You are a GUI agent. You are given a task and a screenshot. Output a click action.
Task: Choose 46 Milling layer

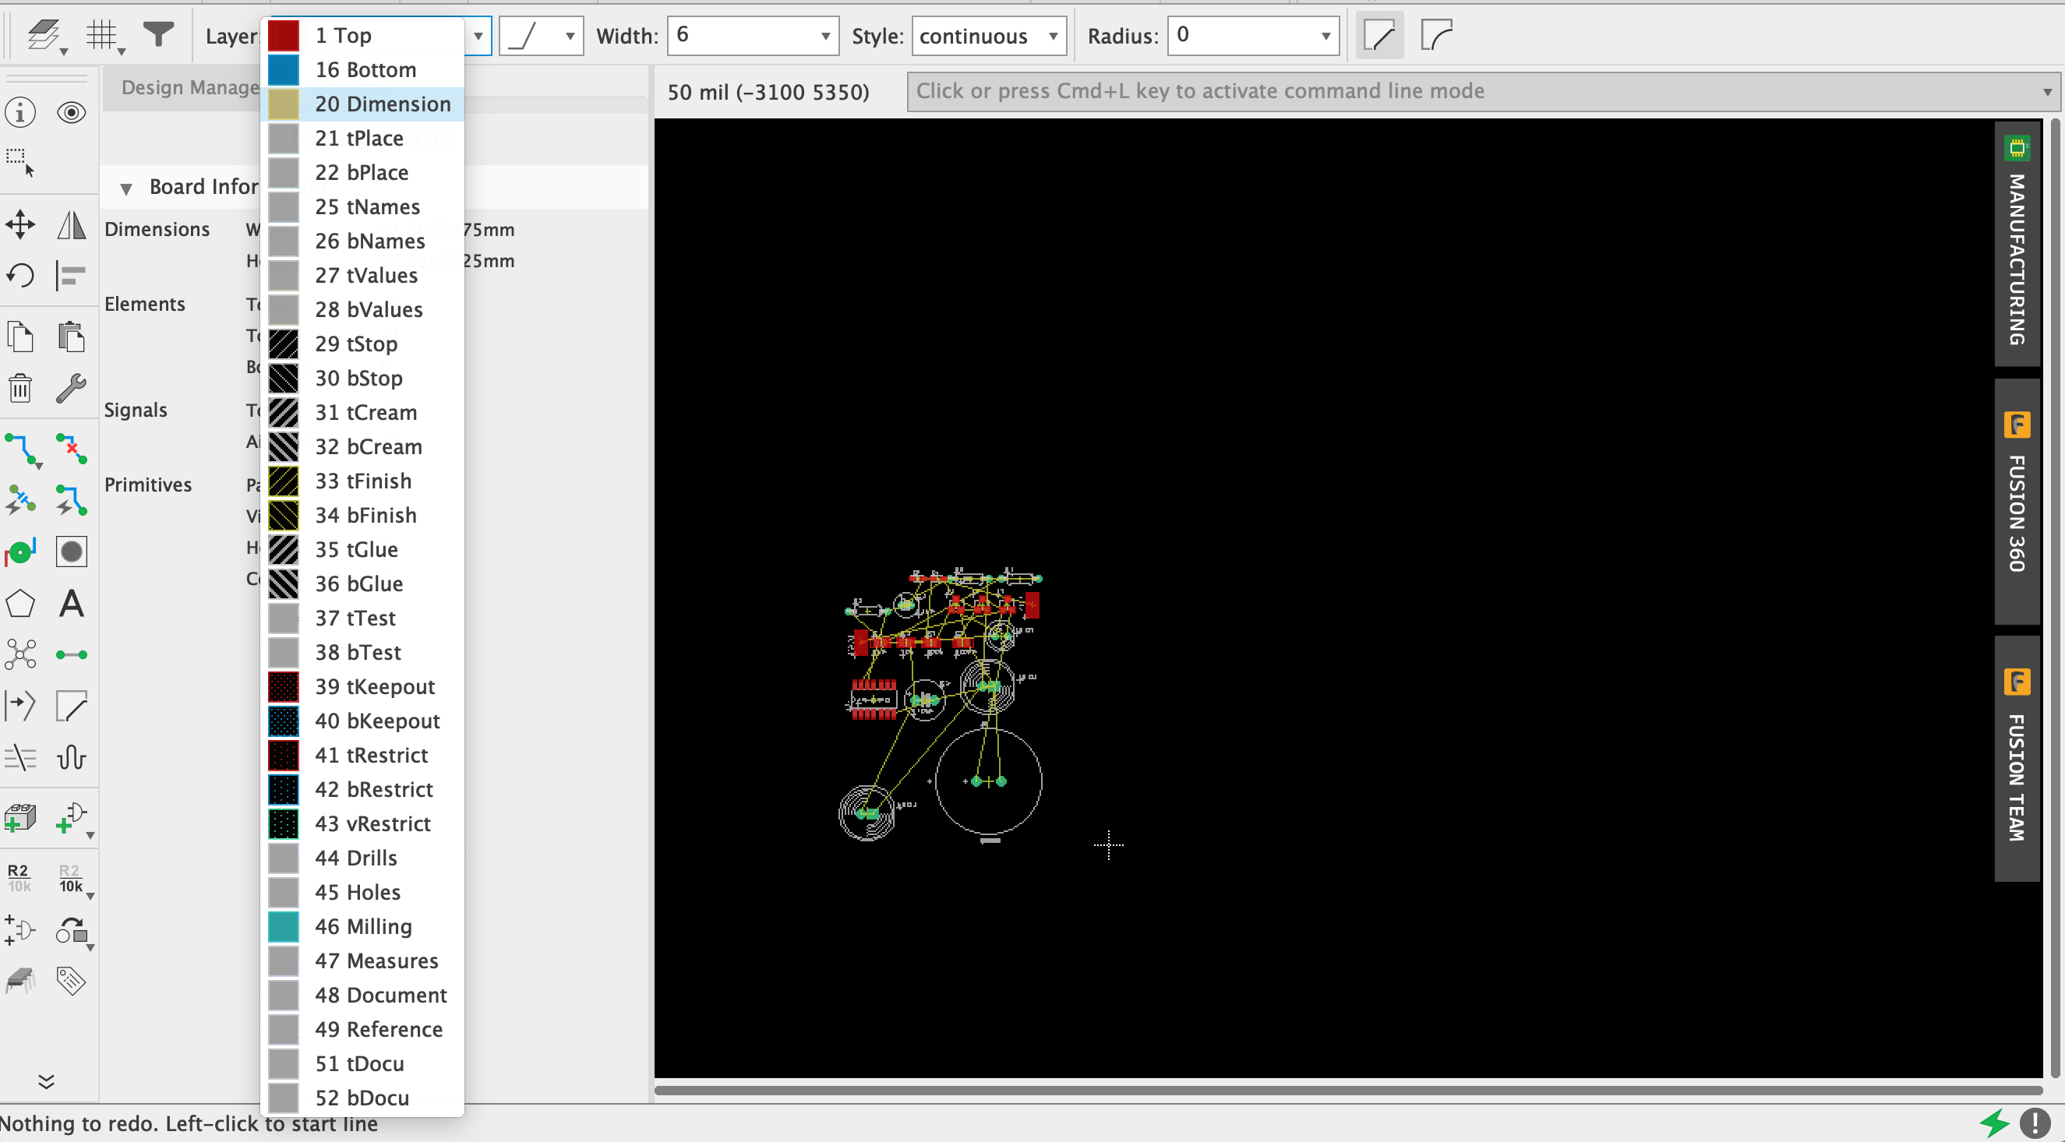coord(363,926)
